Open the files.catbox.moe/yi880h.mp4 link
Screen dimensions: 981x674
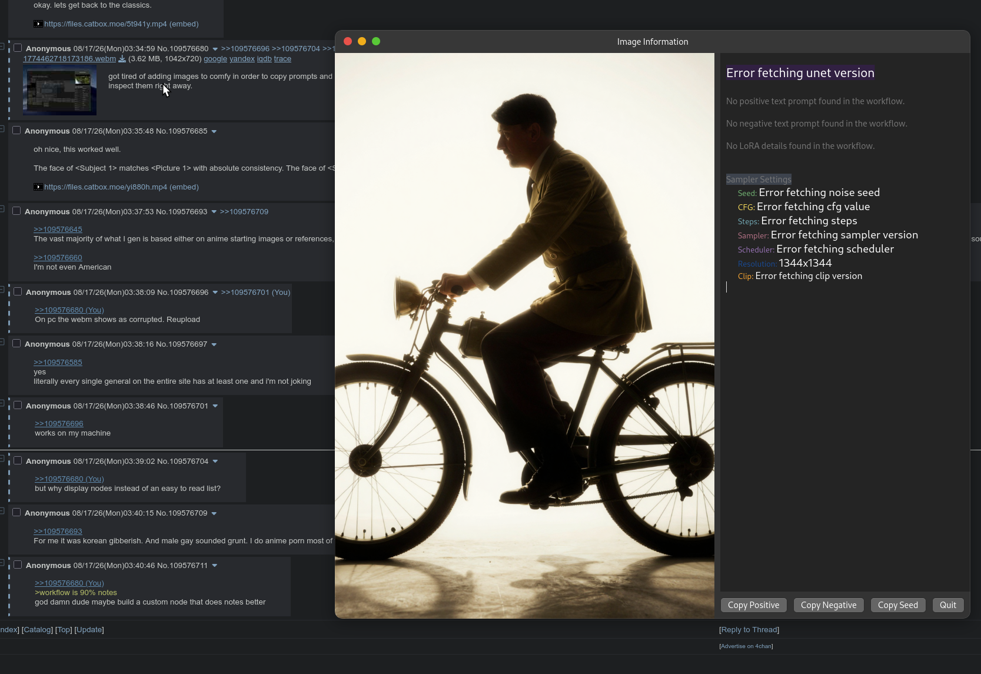(x=105, y=187)
